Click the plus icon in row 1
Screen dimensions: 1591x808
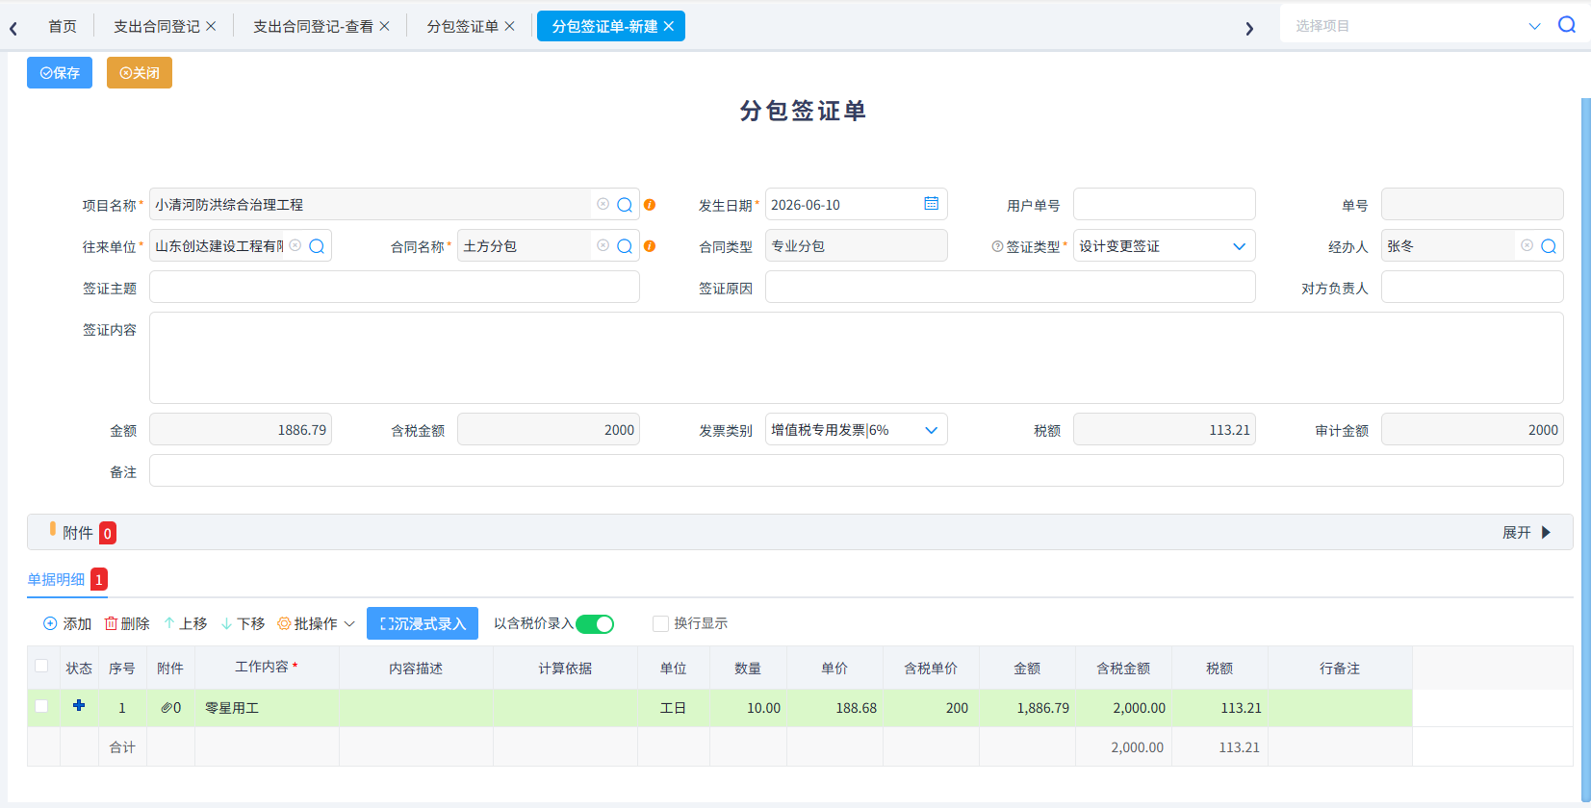tap(79, 706)
